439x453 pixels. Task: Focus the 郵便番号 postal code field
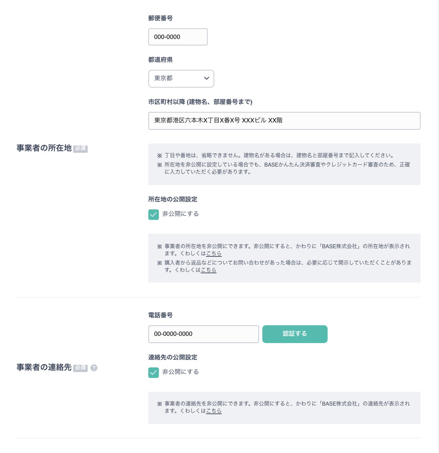[x=178, y=37]
